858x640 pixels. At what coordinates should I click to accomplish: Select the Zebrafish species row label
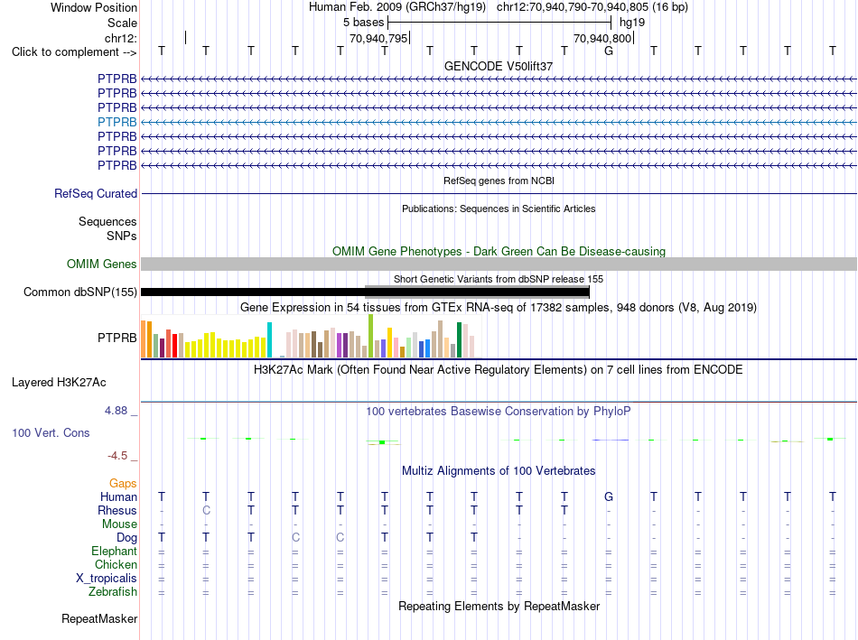(x=113, y=592)
